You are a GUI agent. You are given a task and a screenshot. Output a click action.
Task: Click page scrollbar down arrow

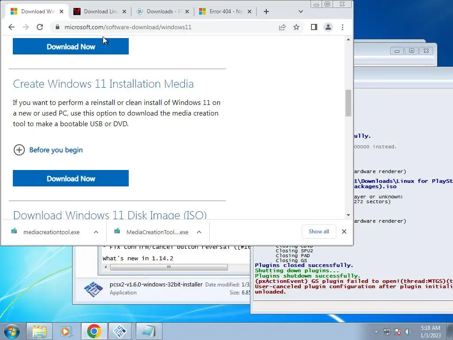coord(349,215)
